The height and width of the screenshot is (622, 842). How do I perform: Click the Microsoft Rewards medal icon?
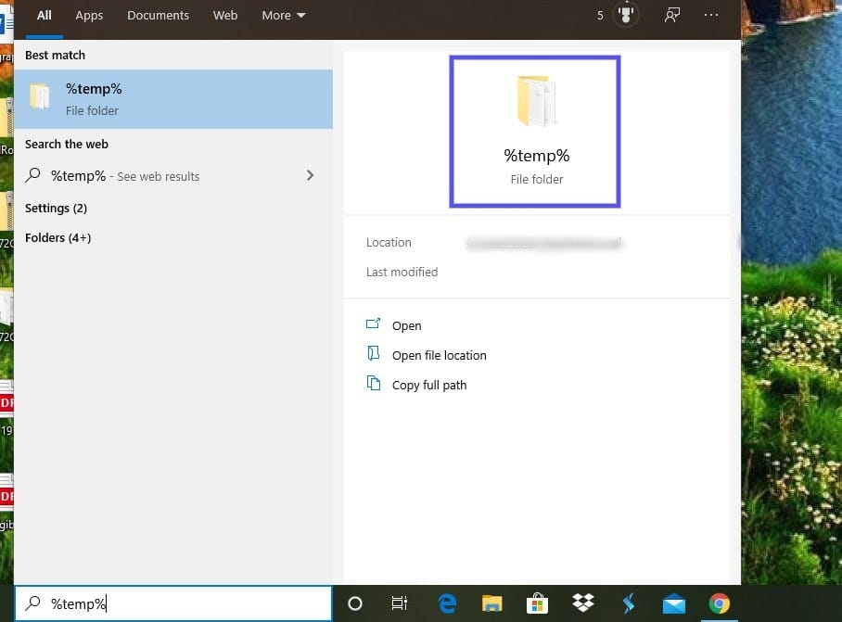click(627, 15)
